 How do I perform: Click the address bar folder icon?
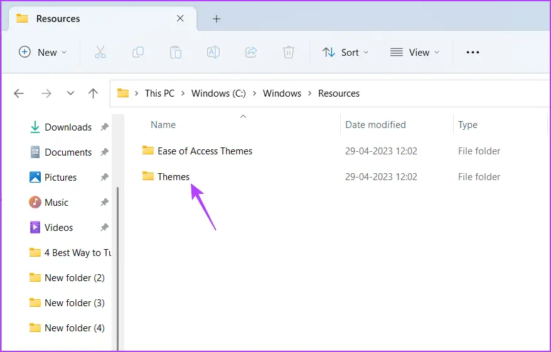coord(122,93)
